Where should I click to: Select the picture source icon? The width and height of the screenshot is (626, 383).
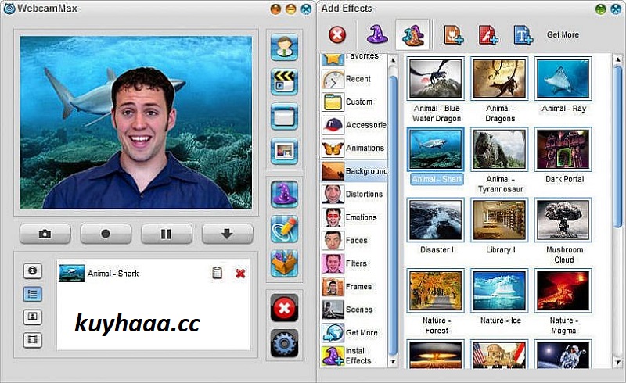pyautogui.click(x=284, y=151)
